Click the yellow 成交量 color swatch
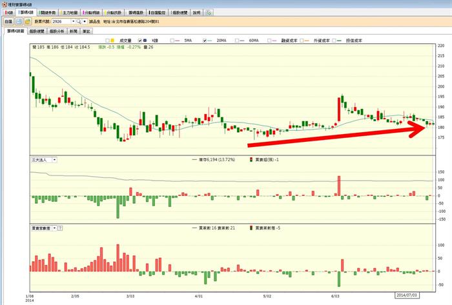Image resolution: width=452 pixels, height=305 pixels. coord(113,41)
